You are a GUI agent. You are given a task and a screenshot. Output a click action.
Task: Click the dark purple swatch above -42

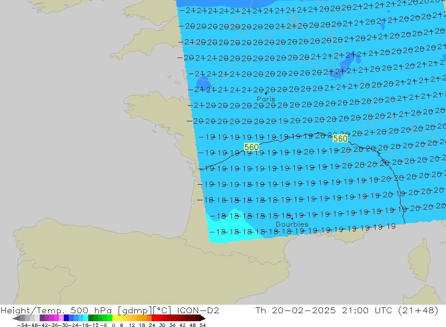click(42, 318)
